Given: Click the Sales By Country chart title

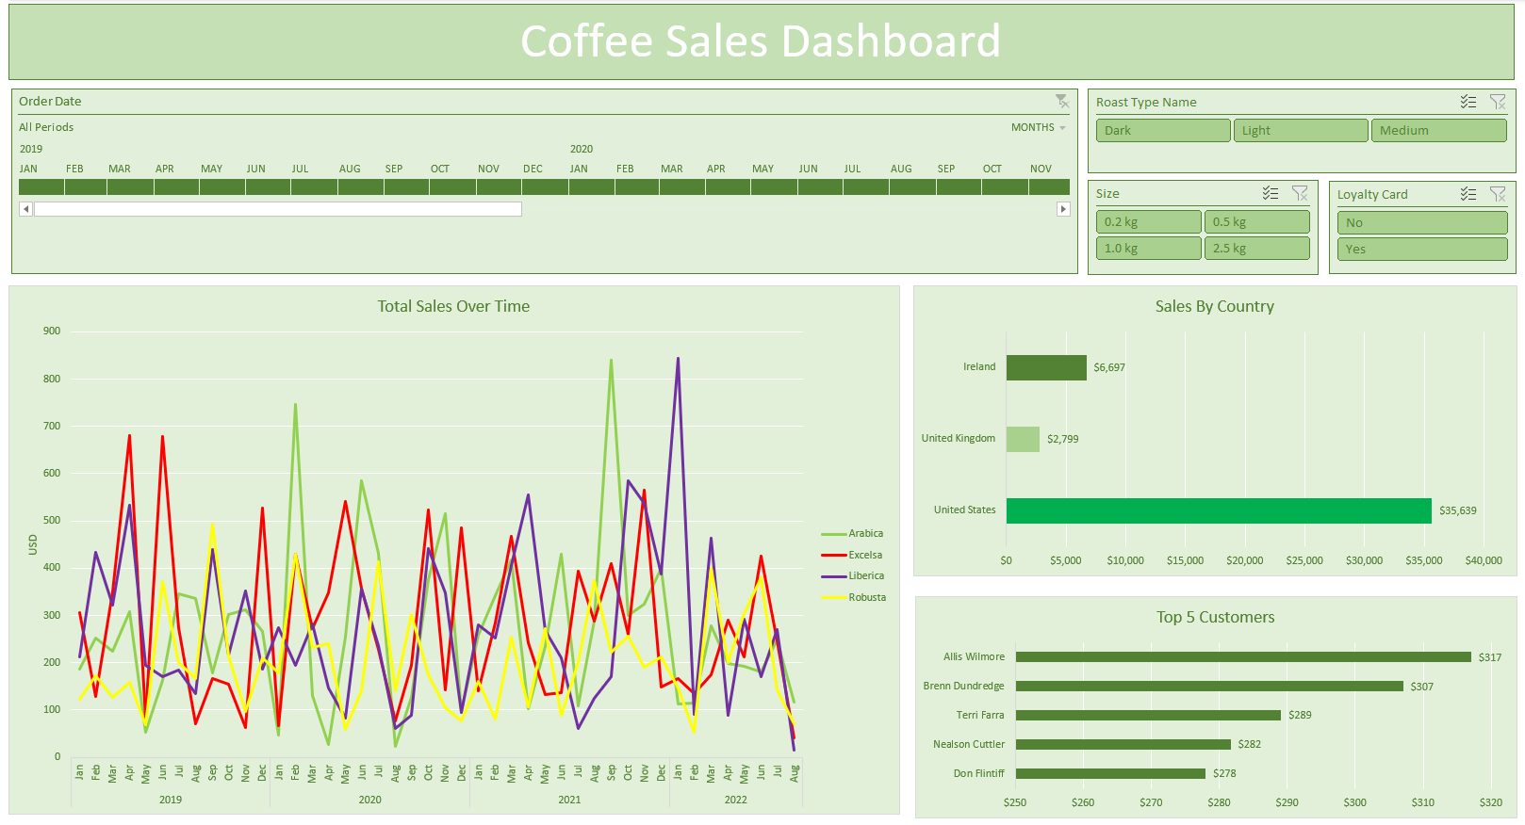Looking at the screenshot, I should click(x=1215, y=306).
